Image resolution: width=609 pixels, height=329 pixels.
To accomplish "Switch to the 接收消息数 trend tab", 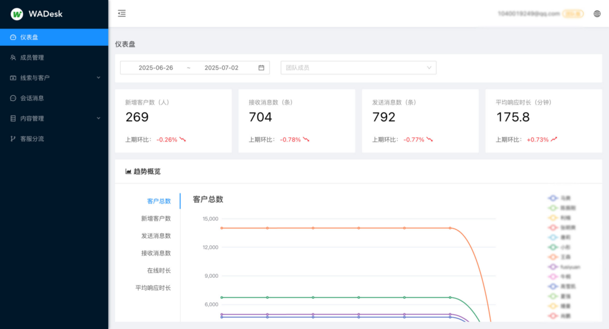I will point(156,253).
